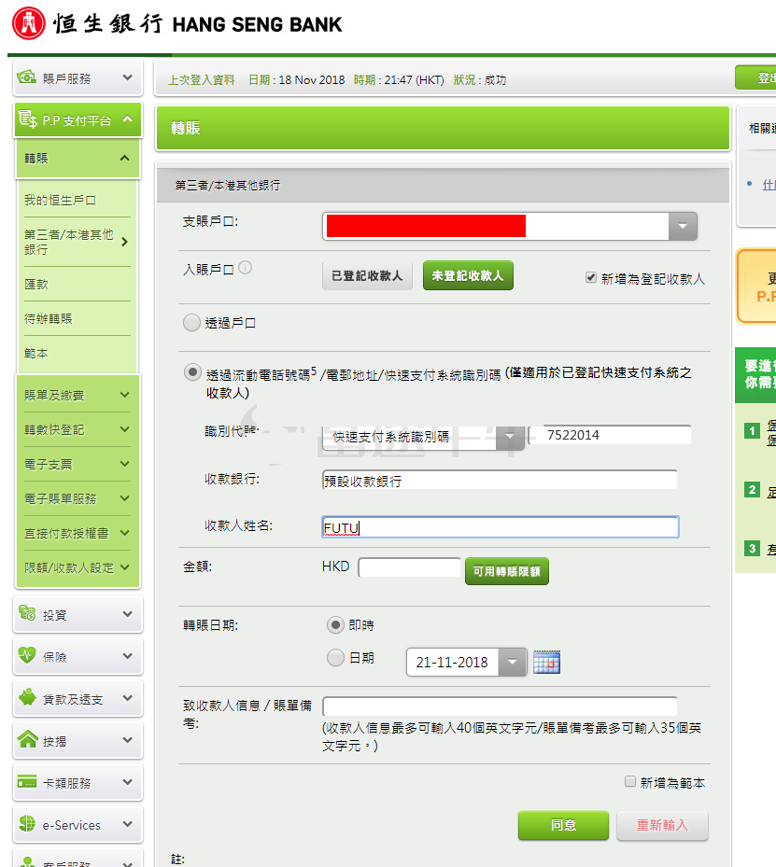Click the HKD amount input field
Screen dimensions: 776x867
point(409,567)
